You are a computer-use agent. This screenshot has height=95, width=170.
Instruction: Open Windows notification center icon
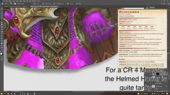167,94
